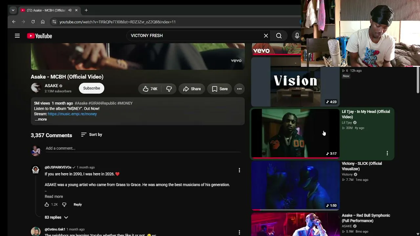The width and height of the screenshot is (420, 236).
Task: Save the video to a playlist
Action: click(x=220, y=89)
